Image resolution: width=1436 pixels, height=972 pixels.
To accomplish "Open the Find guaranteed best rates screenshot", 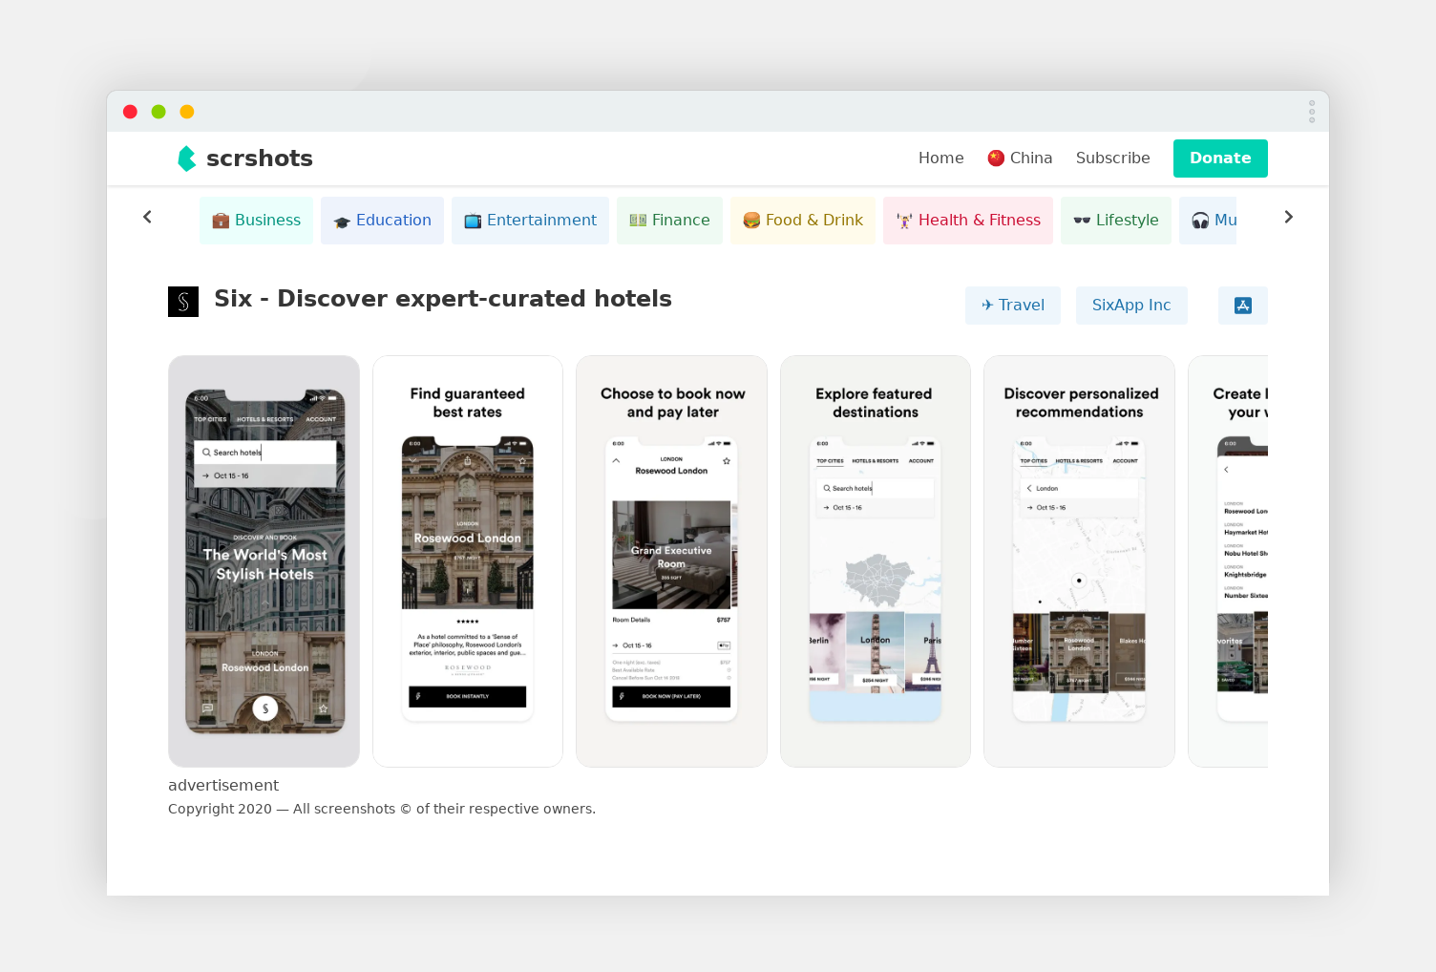I will (x=468, y=561).
